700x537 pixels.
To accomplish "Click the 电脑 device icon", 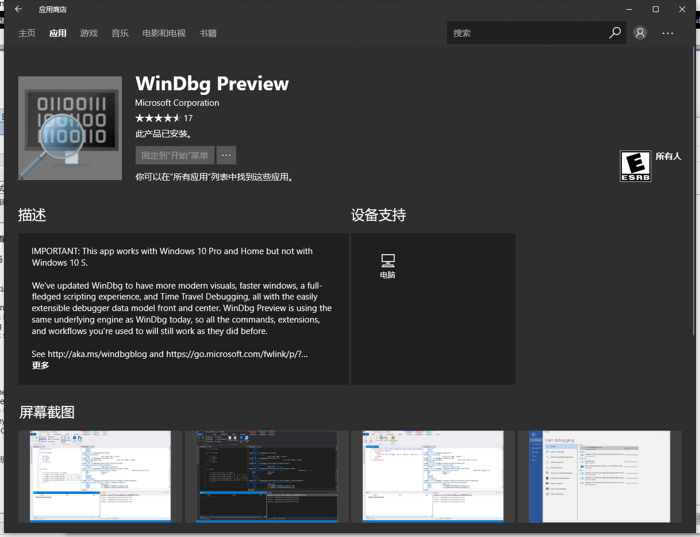I will click(388, 266).
